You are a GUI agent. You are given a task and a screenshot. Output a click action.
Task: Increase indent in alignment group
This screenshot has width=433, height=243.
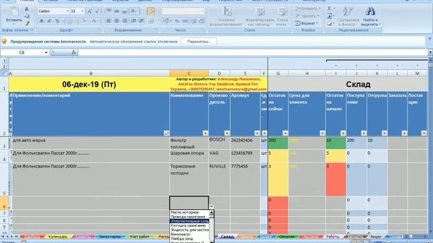click(x=141, y=21)
